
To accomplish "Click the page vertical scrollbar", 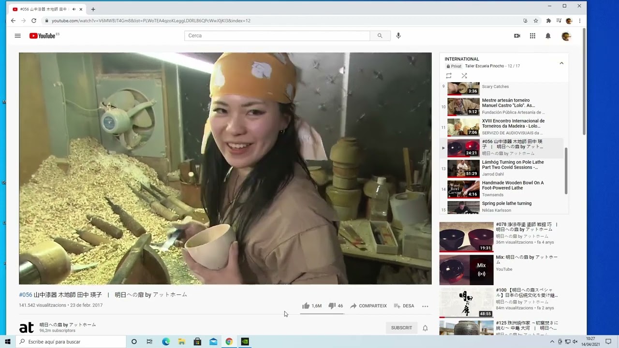I will click(x=584, y=82).
